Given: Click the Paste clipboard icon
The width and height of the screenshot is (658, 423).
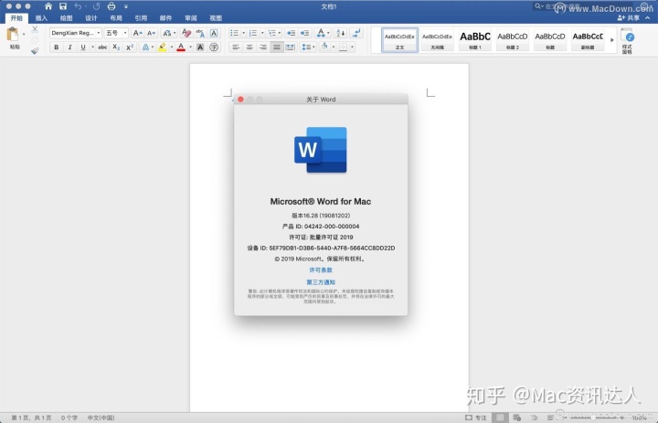Looking at the screenshot, I should click(13, 35).
